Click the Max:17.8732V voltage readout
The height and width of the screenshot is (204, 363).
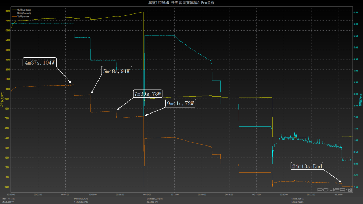pyautogui.click(x=9, y=199)
